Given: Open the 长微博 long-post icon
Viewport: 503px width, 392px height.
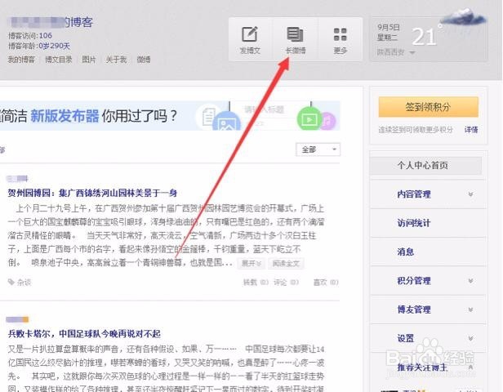Looking at the screenshot, I should (295, 34).
